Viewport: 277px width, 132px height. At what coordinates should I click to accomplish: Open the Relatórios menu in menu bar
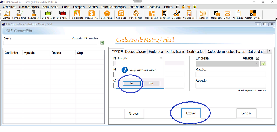tap(154, 7)
